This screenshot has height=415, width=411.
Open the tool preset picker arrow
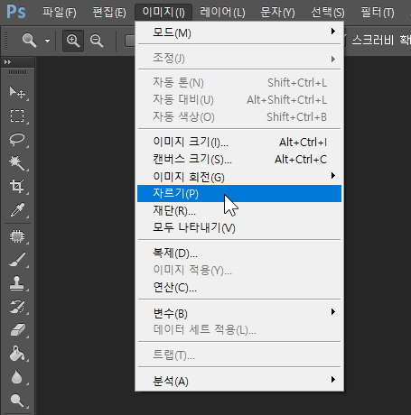click(x=47, y=41)
